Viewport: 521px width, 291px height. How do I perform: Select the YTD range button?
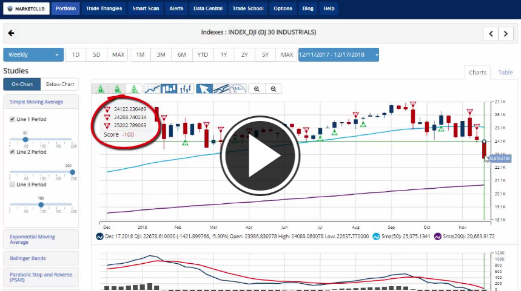pyautogui.click(x=203, y=55)
